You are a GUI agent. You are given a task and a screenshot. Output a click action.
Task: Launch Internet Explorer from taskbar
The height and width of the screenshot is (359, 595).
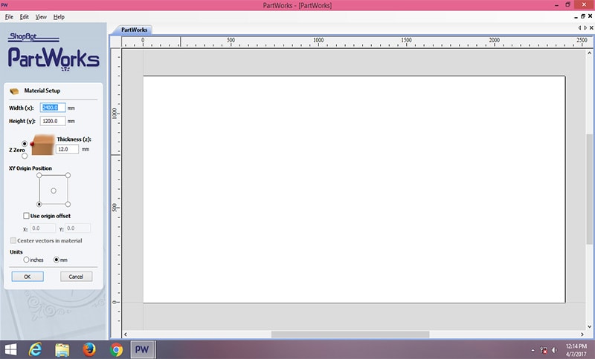coord(35,349)
